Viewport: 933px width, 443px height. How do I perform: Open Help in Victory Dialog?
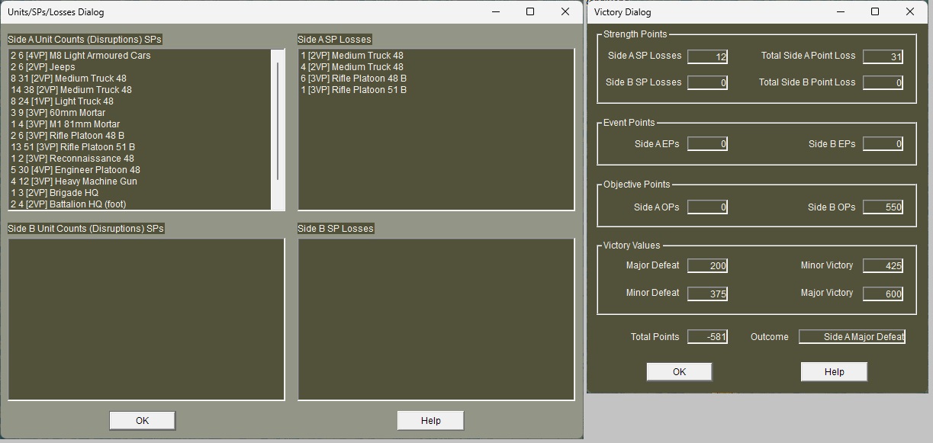[x=834, y=371]
